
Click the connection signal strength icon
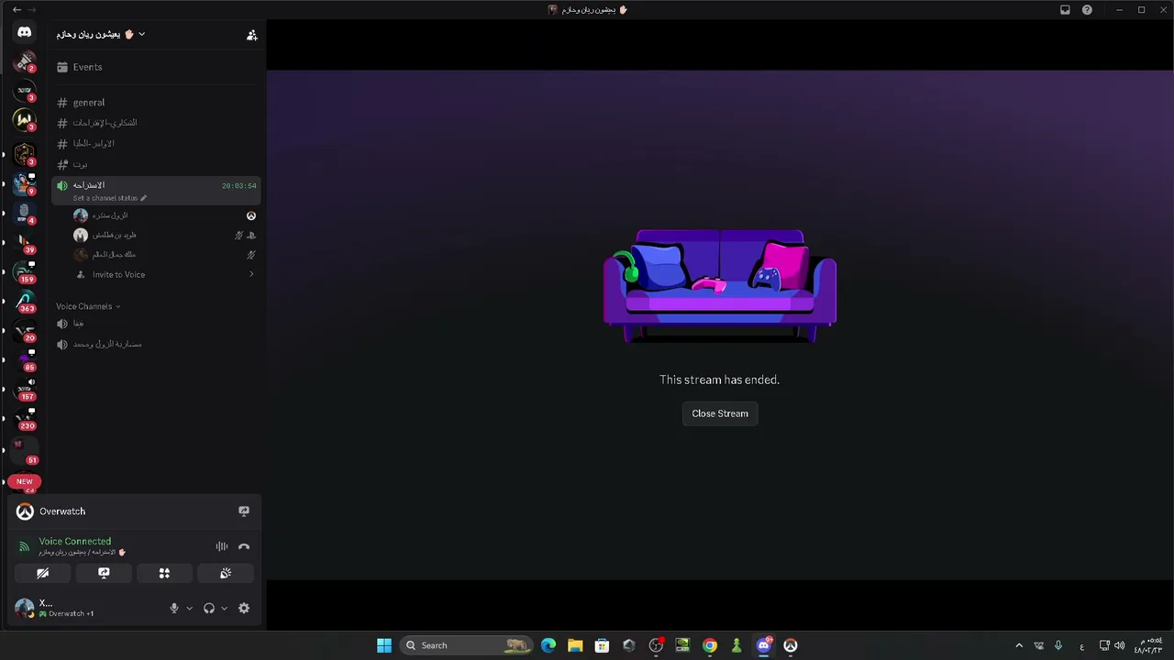coord(25,547)
